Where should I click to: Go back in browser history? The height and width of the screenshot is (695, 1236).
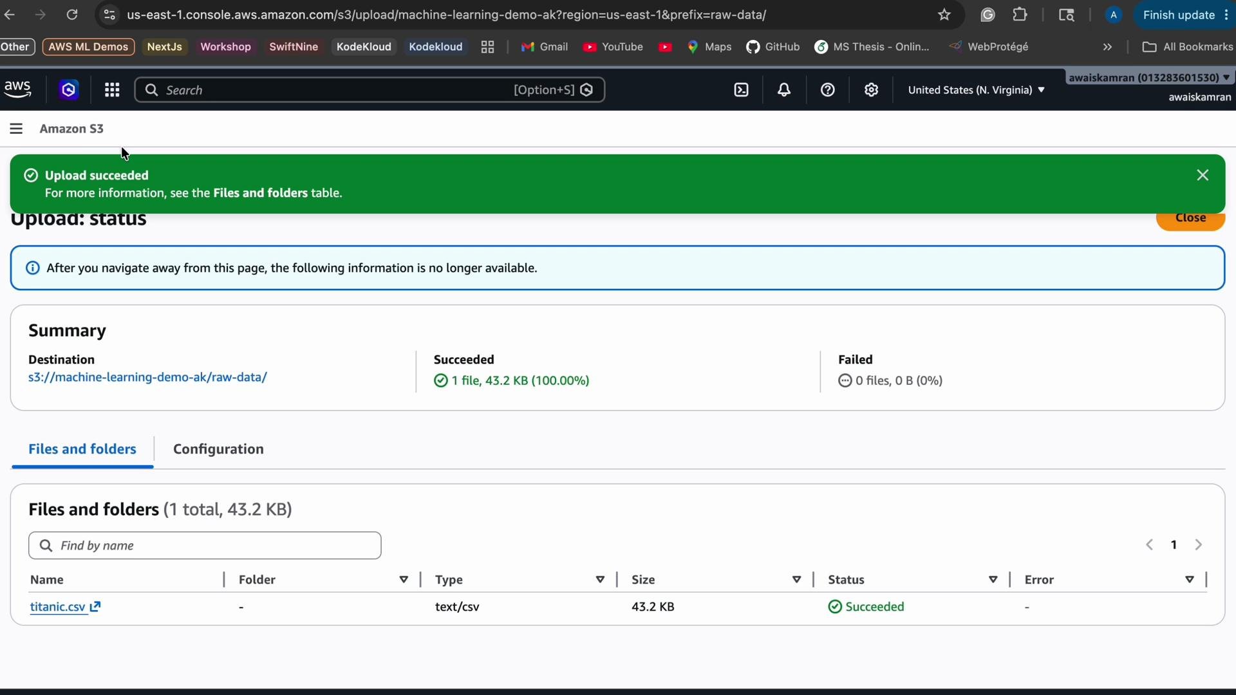point(10,14)
